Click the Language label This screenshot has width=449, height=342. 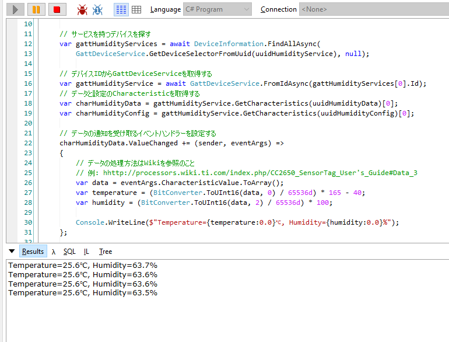(x=166, y=9)
